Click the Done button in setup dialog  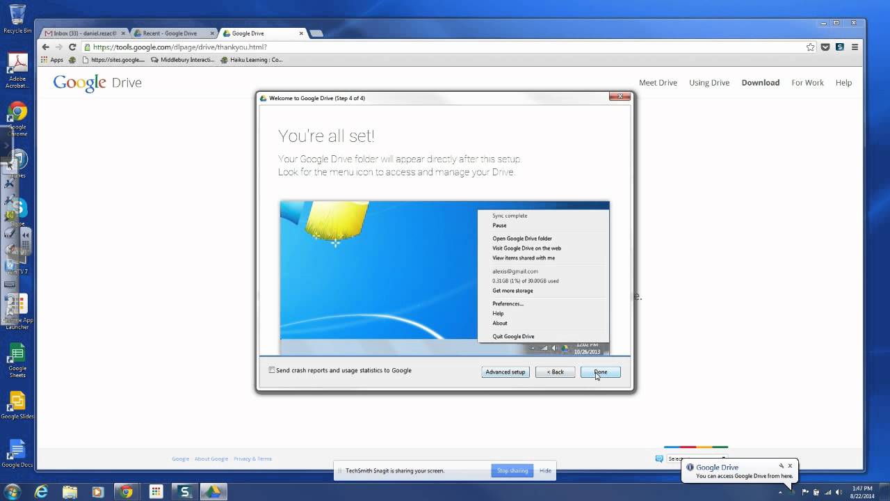(x=600, y=372)
